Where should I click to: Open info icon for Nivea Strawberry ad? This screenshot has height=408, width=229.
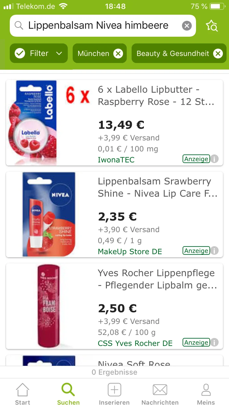tap(215, 251)
